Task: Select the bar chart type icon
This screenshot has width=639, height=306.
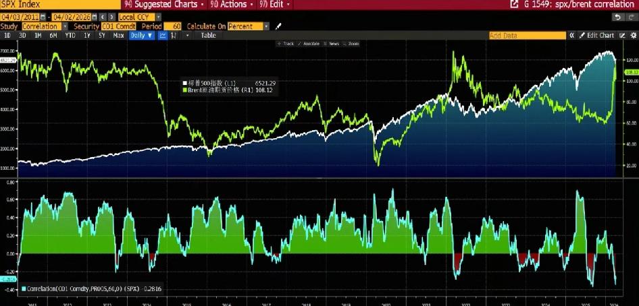Action: pos(174,35)
